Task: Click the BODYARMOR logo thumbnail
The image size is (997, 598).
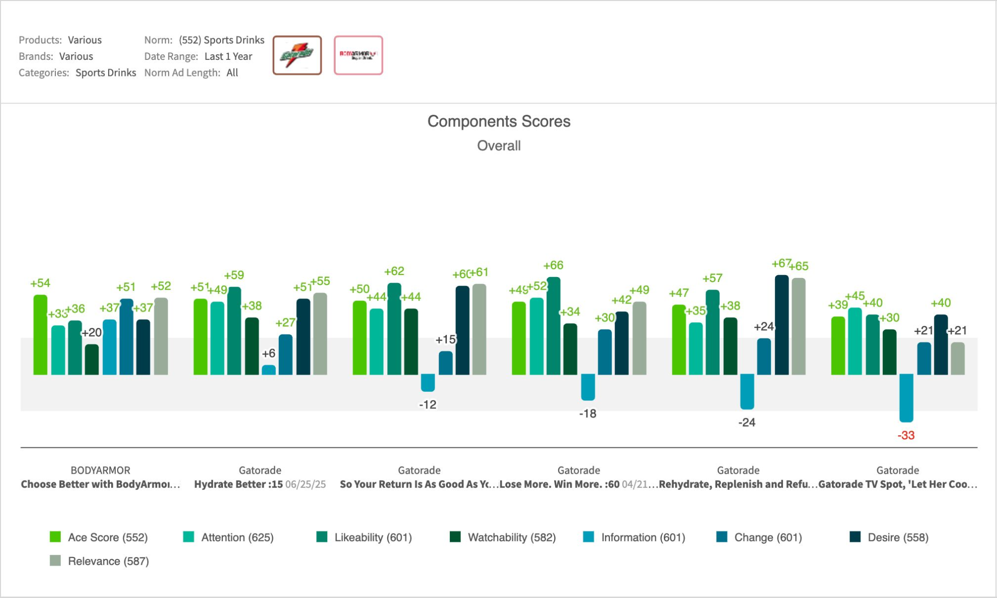Action: [x=358, y=55]
